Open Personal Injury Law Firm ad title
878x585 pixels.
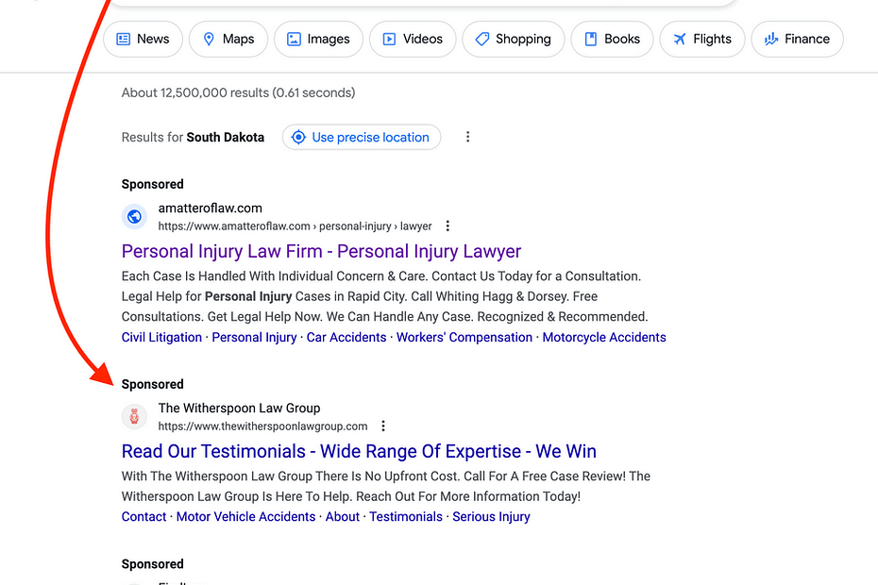(321, 251)
